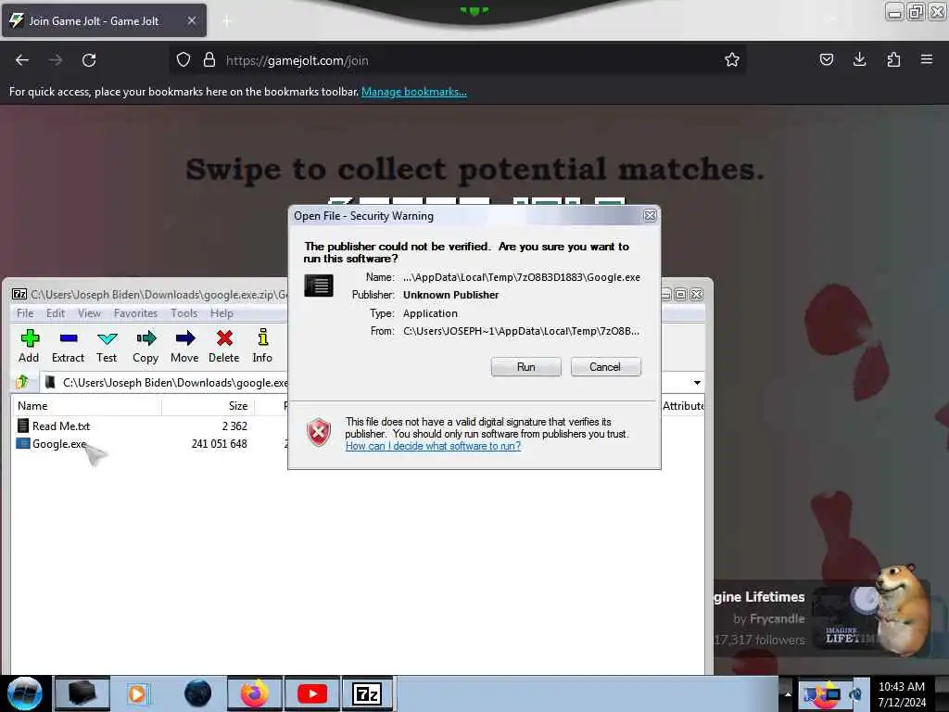This screenshot has height=712, width=949.
Task: Open the Tools menu in 7-Zip
Action: 184,313
